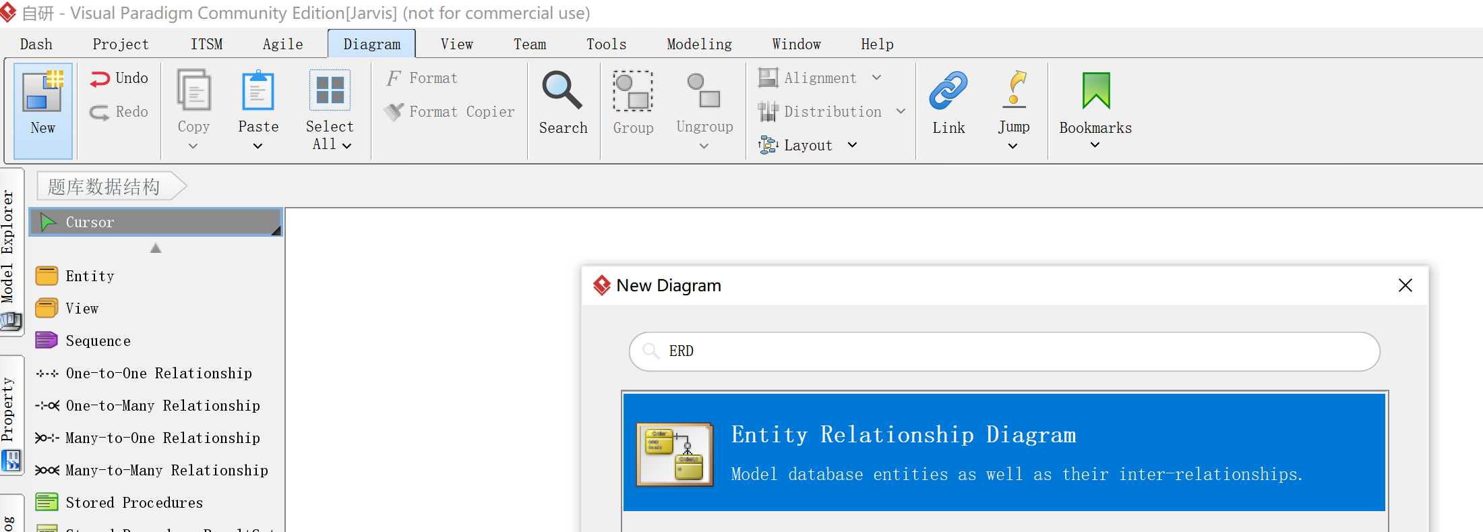Open the Paste dropdown arrow

[258, 146]
